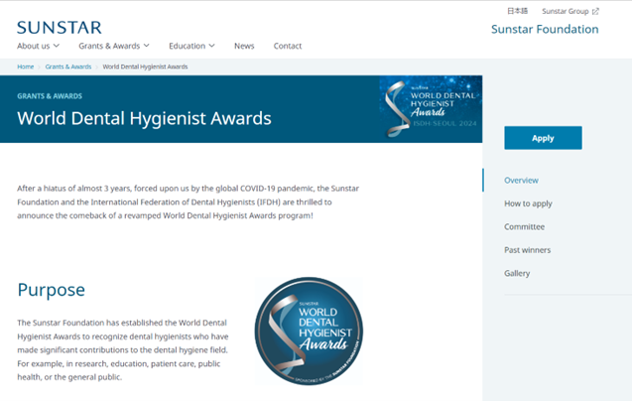Click the Apply button
Viewport: 632px width, 401px height.
click(x=543, y=138)
